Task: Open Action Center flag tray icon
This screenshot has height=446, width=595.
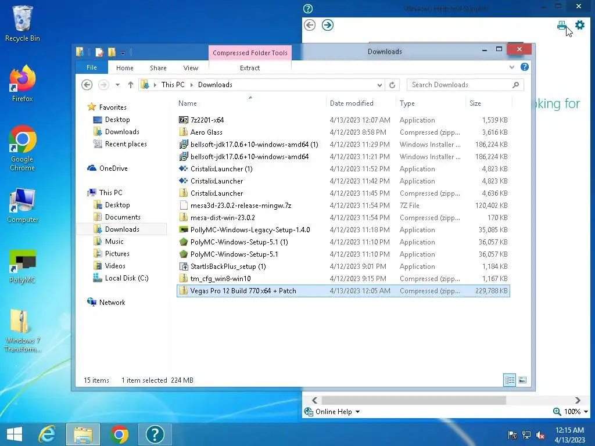Action: point(512,435)
